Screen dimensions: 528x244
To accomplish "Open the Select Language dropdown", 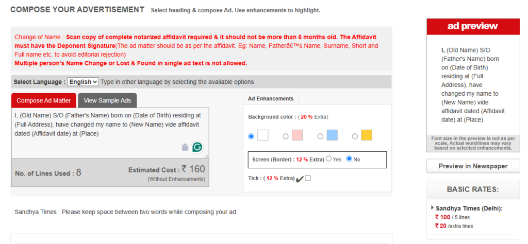I will [x=83, y=82].
